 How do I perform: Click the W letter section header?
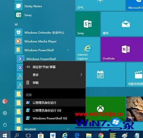click(16, 25)
